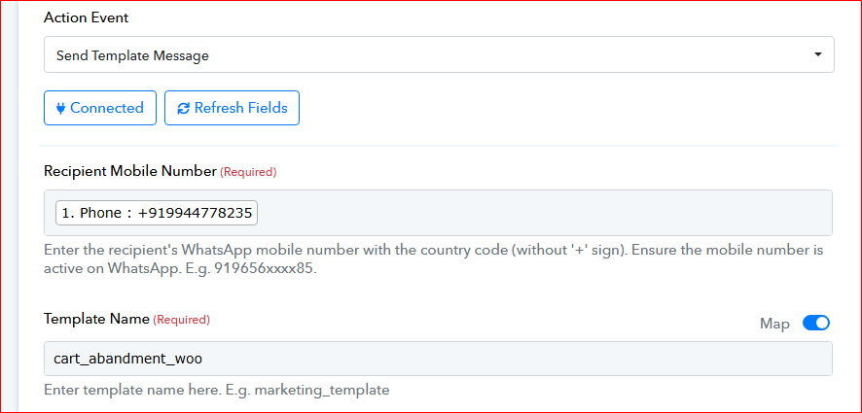This screenshot has width=862, height=413.
Task: Click the Required marker beside Template Name
Action: coord(181,320)
